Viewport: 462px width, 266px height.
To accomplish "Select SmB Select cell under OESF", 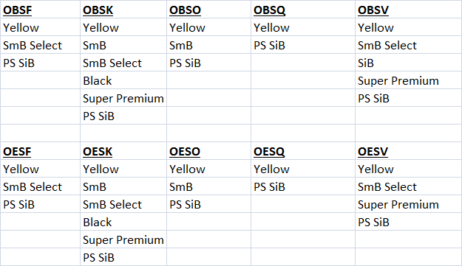I will click(x=40, y=186).
